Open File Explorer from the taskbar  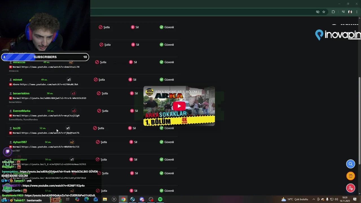point(105,199)
